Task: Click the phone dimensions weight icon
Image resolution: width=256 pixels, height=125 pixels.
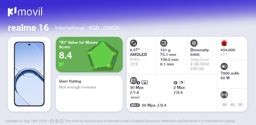Action: pos(164,43)
